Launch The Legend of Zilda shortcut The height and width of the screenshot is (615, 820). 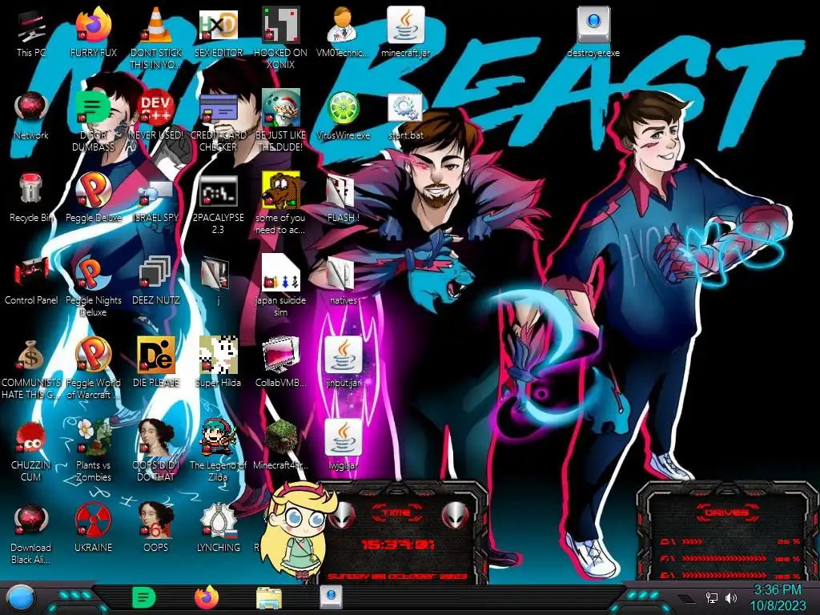[218, 450]
